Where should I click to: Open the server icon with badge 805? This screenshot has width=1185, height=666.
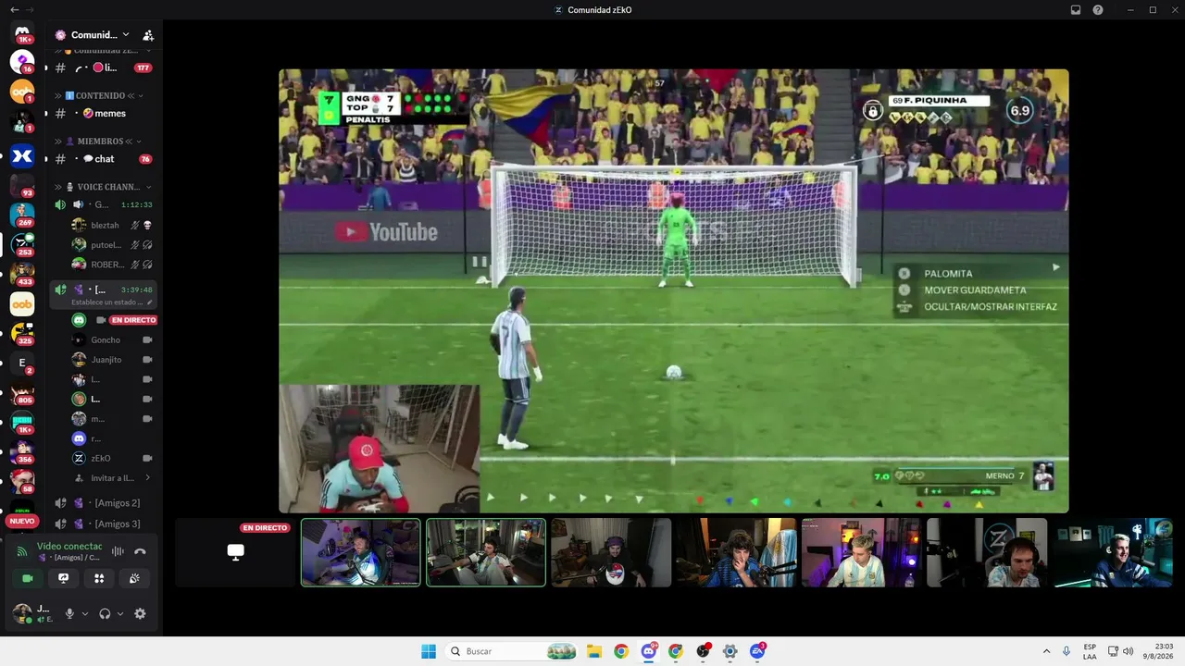[x=22, y=392]
